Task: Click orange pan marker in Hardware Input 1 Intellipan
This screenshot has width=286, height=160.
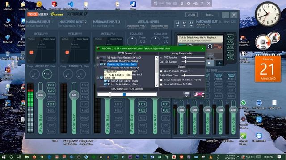Action: click(31, 52)
